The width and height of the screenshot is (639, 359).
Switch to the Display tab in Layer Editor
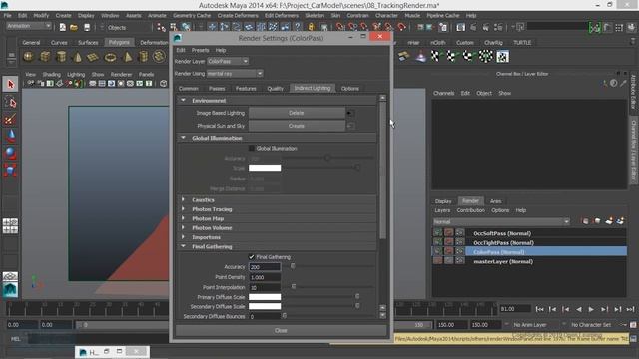[443, 201]
